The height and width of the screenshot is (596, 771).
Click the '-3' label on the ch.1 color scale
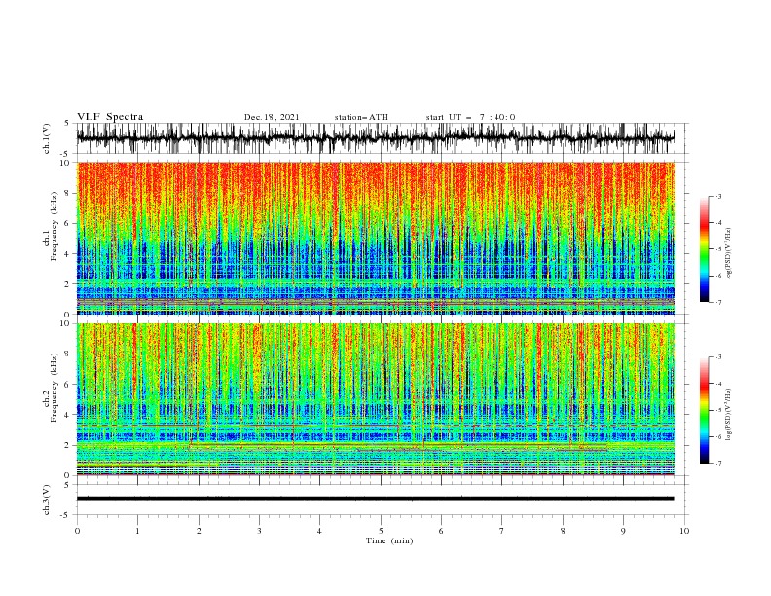717,196
